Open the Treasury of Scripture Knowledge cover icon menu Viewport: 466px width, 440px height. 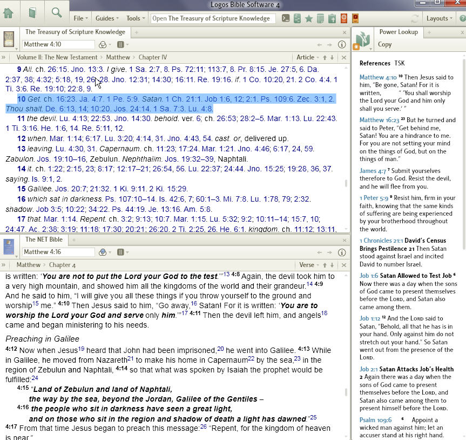pos(9,39)
